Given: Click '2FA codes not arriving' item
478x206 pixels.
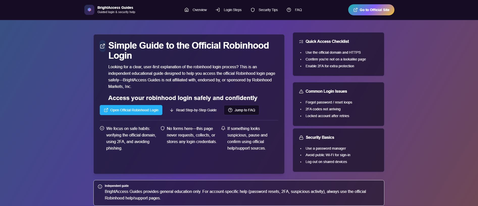Looking at the screenshot, I should point(323,109).
